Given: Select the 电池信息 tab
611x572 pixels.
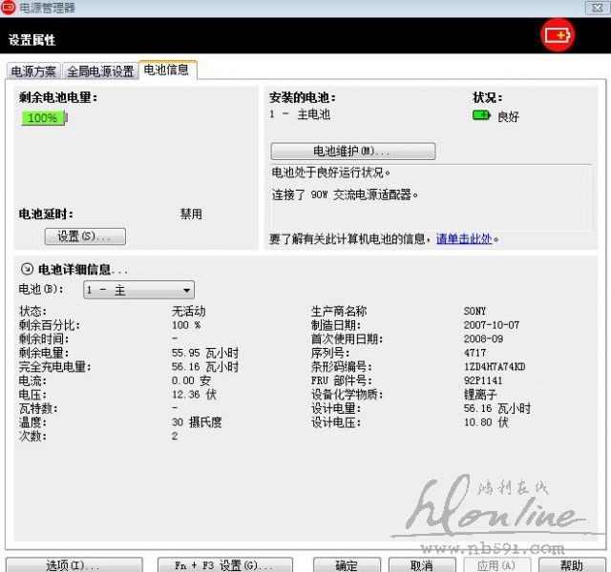Looking at the screenshot, I should click(x=167, y=70).
